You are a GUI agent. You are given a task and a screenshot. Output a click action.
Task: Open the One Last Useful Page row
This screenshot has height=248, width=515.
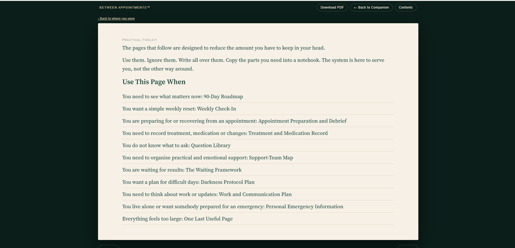[x=258, y=219]
